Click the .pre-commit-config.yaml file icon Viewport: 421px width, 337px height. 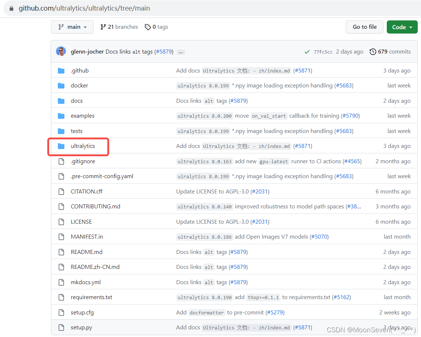click(x=61, y=176)
